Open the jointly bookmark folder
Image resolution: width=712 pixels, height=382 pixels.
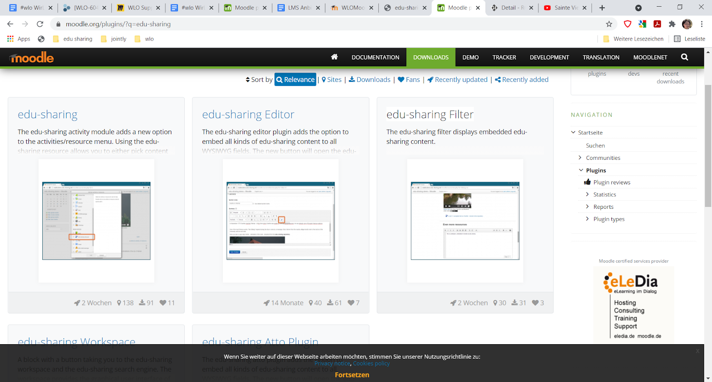tap(114, 39)
